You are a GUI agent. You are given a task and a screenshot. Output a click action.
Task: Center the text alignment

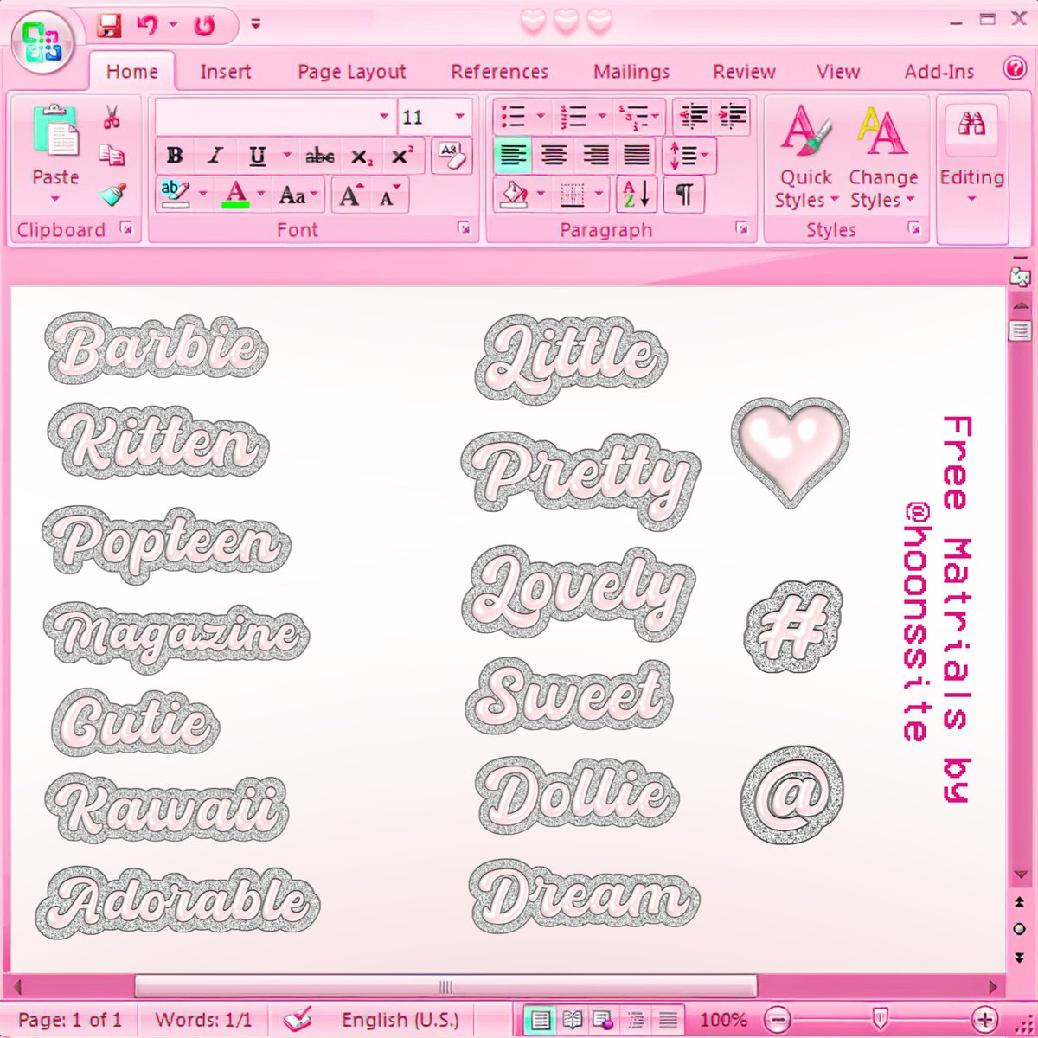point(554,156)
